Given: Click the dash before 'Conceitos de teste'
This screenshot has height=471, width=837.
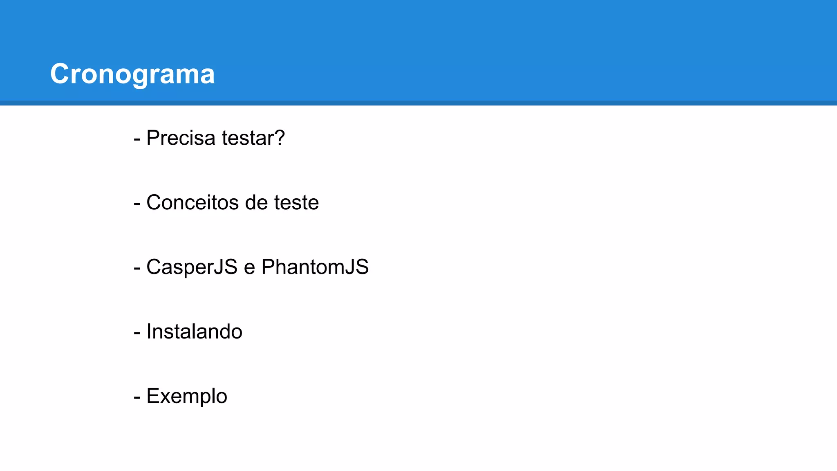Looking at the screenshot, I should (137, 204).
